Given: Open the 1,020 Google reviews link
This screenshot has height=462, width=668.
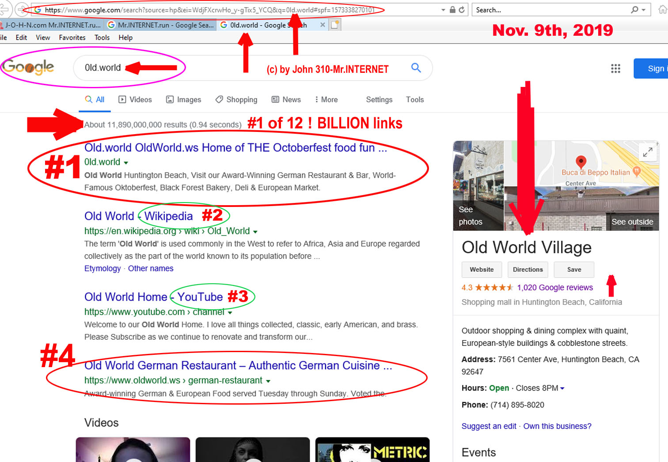Looking at the screenshot, I should coord(555,288).
